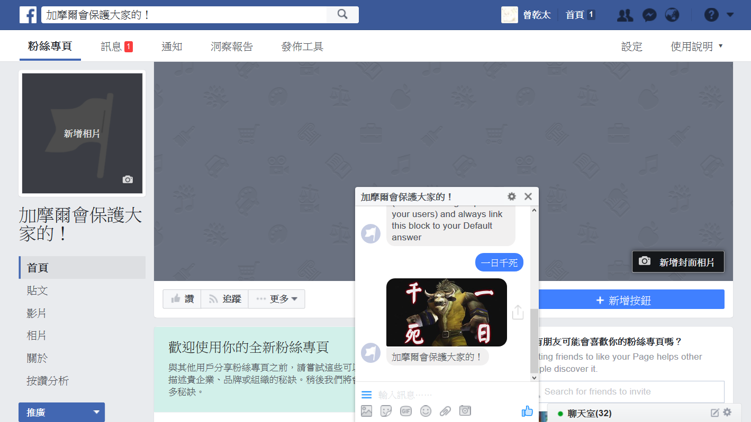The width and height of the screenshot is (751, 422).
Task: Click the take photo camera icon
Action: point(465,410)
